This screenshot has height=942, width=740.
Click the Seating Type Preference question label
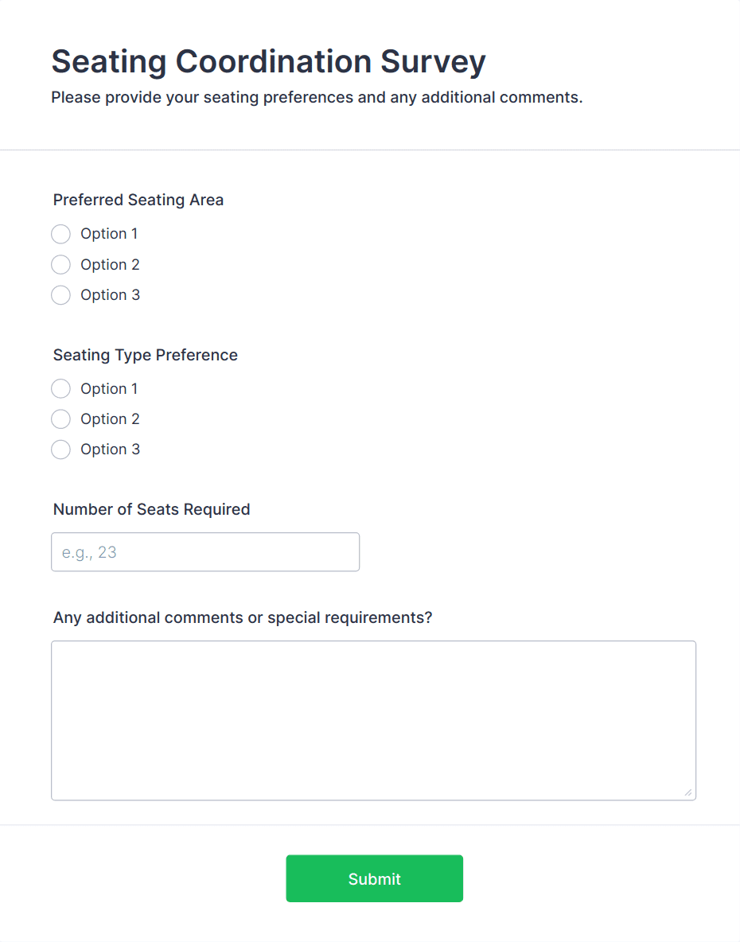tap(146, 355)
